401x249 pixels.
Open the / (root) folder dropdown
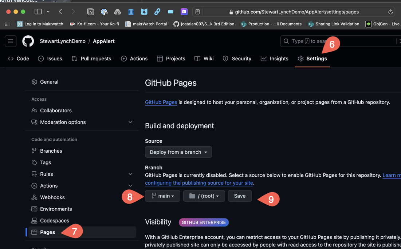pos(204,196)
